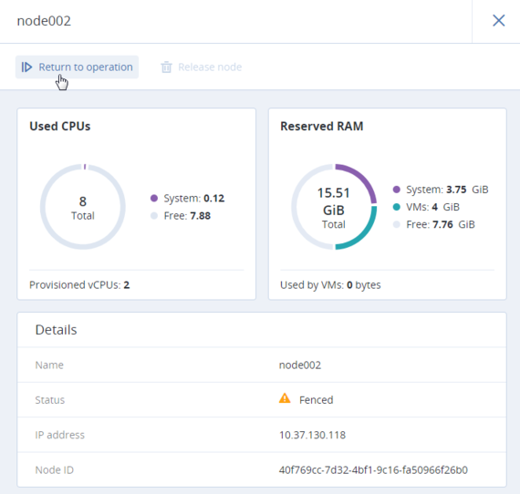
Task: Click the purple System dot in RAM legend
Action: click(x=396, y=190)
